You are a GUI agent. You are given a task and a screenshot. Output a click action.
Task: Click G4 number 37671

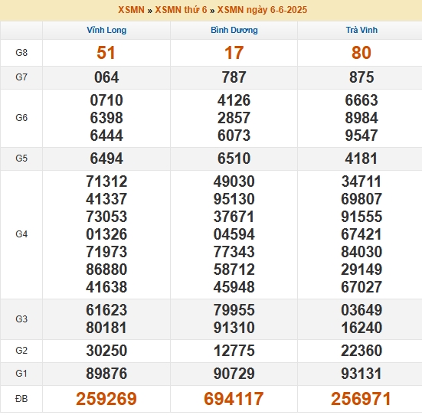pyautogui.click(x=234, y=217)
